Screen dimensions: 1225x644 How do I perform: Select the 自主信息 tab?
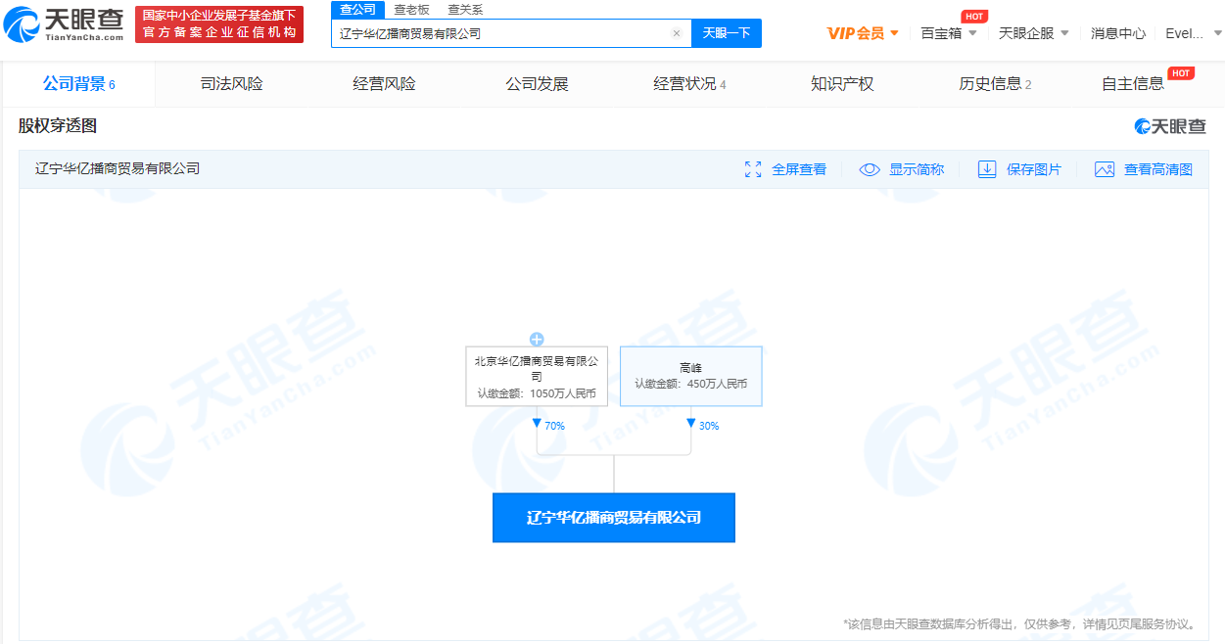click(x=1133, y=84)
